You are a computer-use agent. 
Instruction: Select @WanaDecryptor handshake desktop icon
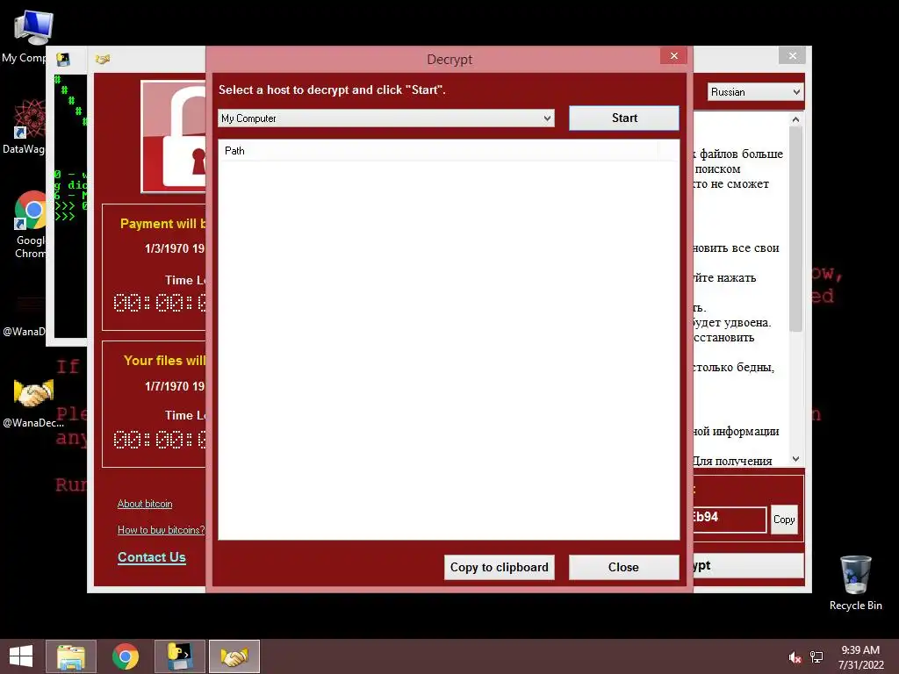coord(33,394)
